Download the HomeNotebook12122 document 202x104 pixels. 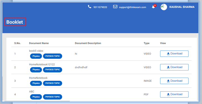tap(174, 67)
